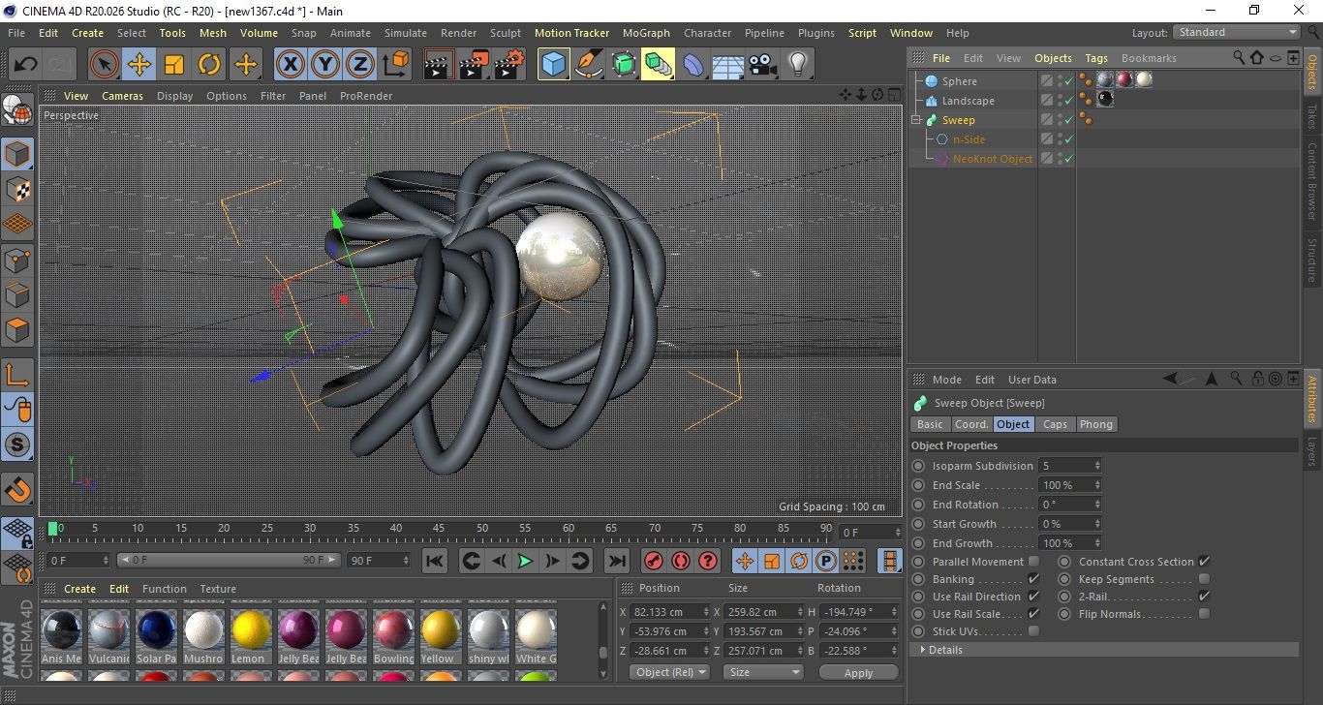
Task: Click the Apply button
Action: [858, 672]
